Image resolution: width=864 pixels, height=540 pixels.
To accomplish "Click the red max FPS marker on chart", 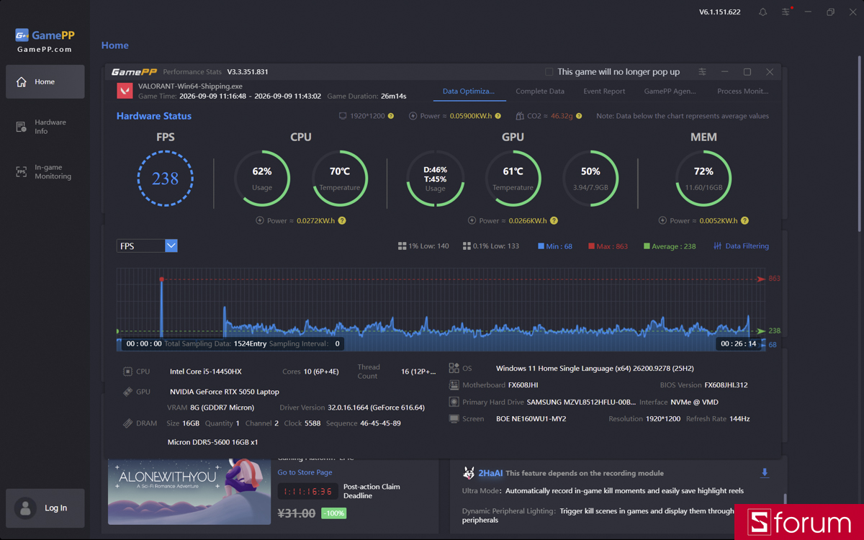I will click(x=161, y=279).
